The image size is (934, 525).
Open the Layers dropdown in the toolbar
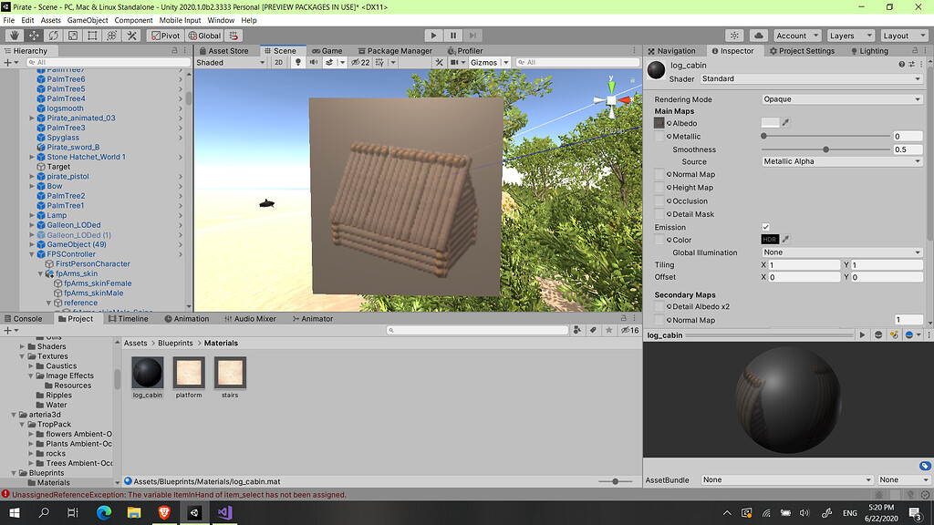pos(849,36)
